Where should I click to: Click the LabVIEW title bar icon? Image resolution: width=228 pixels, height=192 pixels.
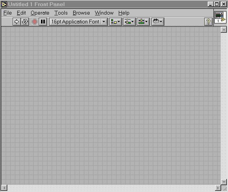click(4, 4)
